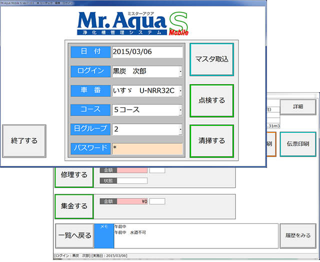Click the 伝票印刷 button
Screen dimensions: 320x262
tap(297, 144)
